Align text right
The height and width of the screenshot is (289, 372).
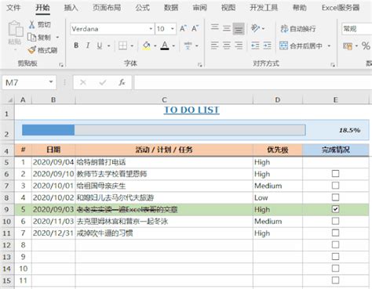pos(239,45)
